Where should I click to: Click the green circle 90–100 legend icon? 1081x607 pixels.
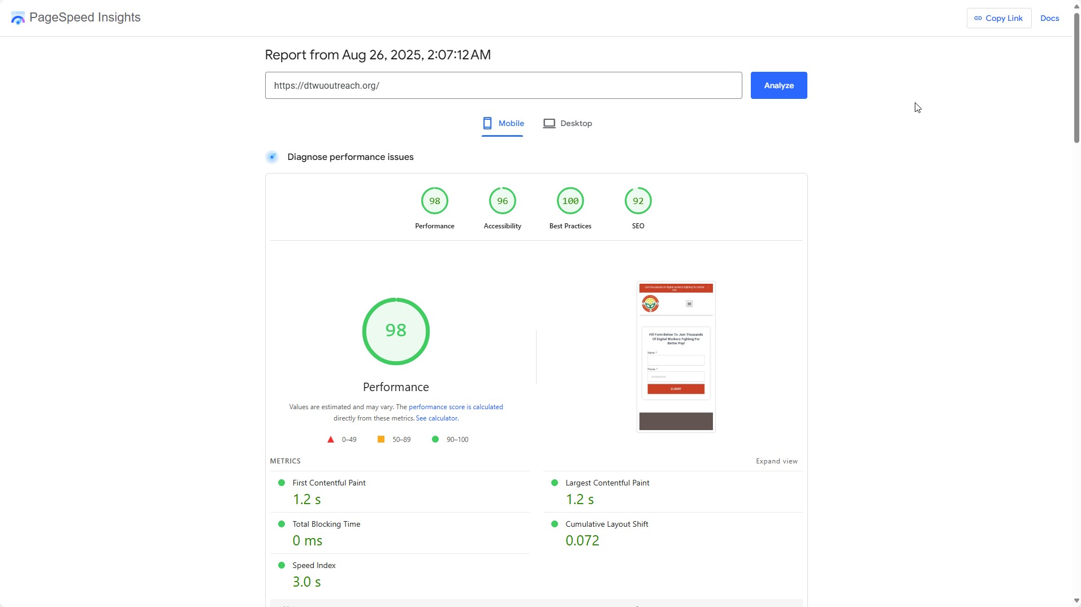pyautogui.click(x=435, y=439)
